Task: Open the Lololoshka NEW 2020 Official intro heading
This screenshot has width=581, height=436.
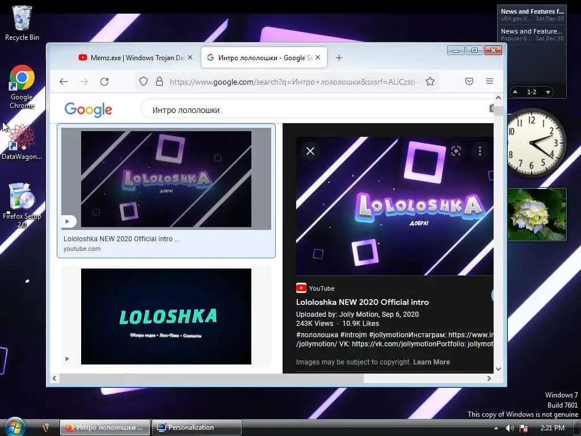Action: 363,302
